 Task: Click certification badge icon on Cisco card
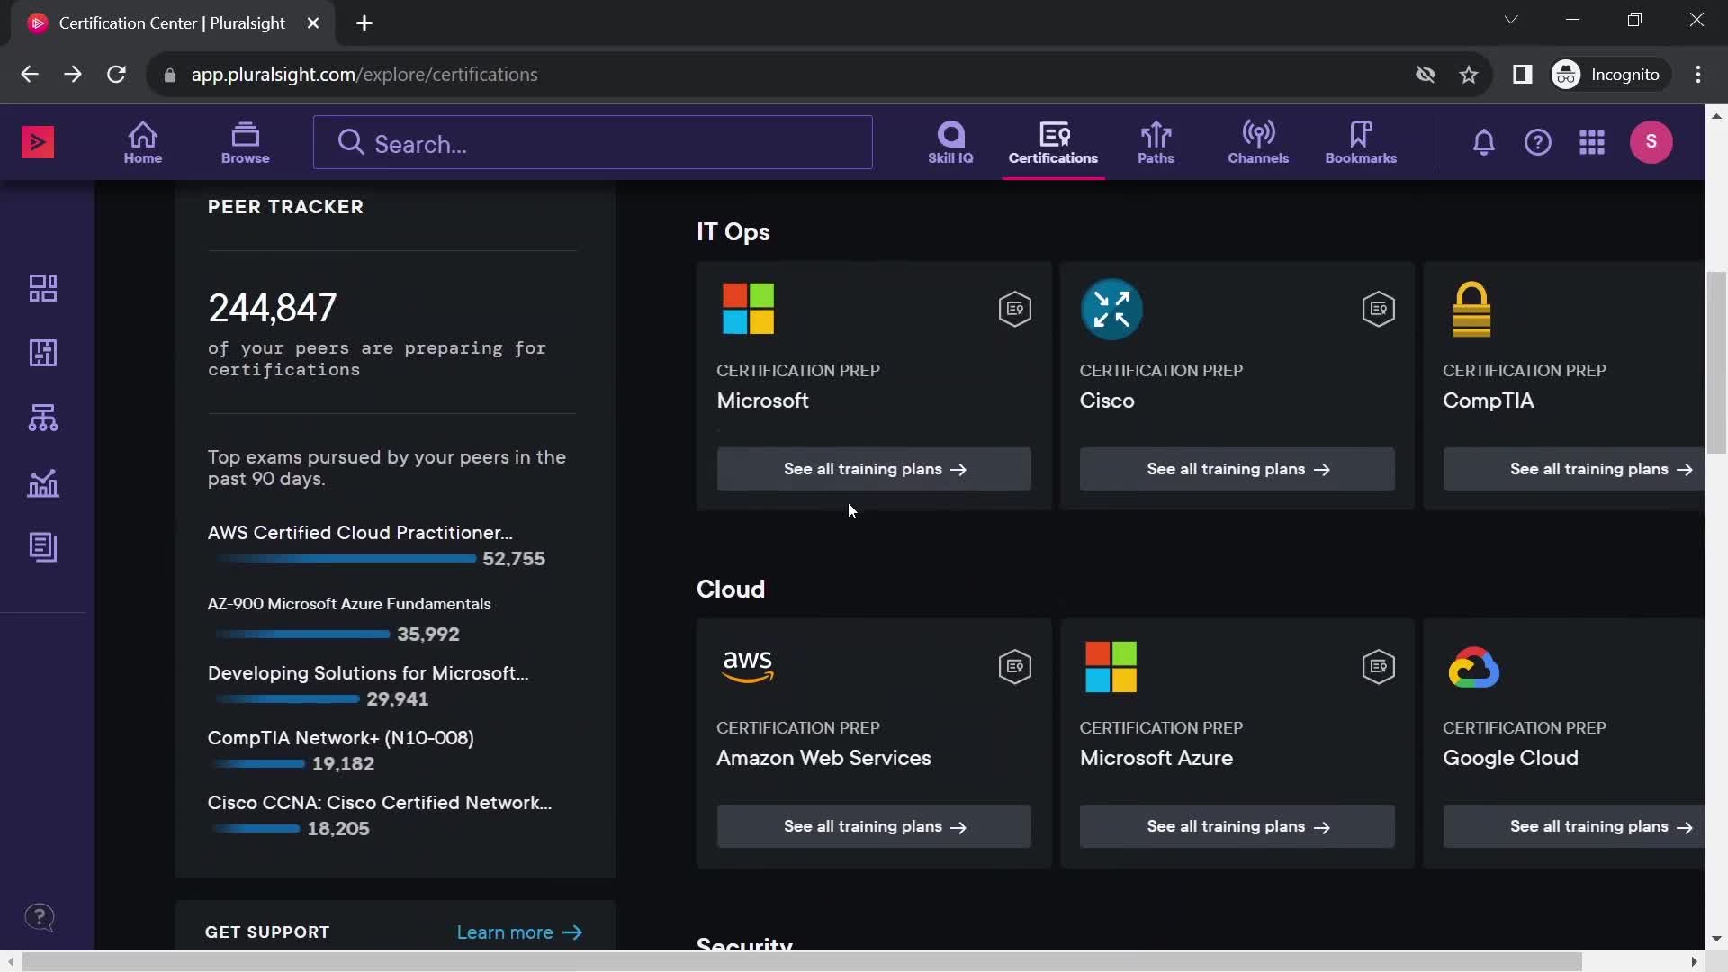[1378, 310]
